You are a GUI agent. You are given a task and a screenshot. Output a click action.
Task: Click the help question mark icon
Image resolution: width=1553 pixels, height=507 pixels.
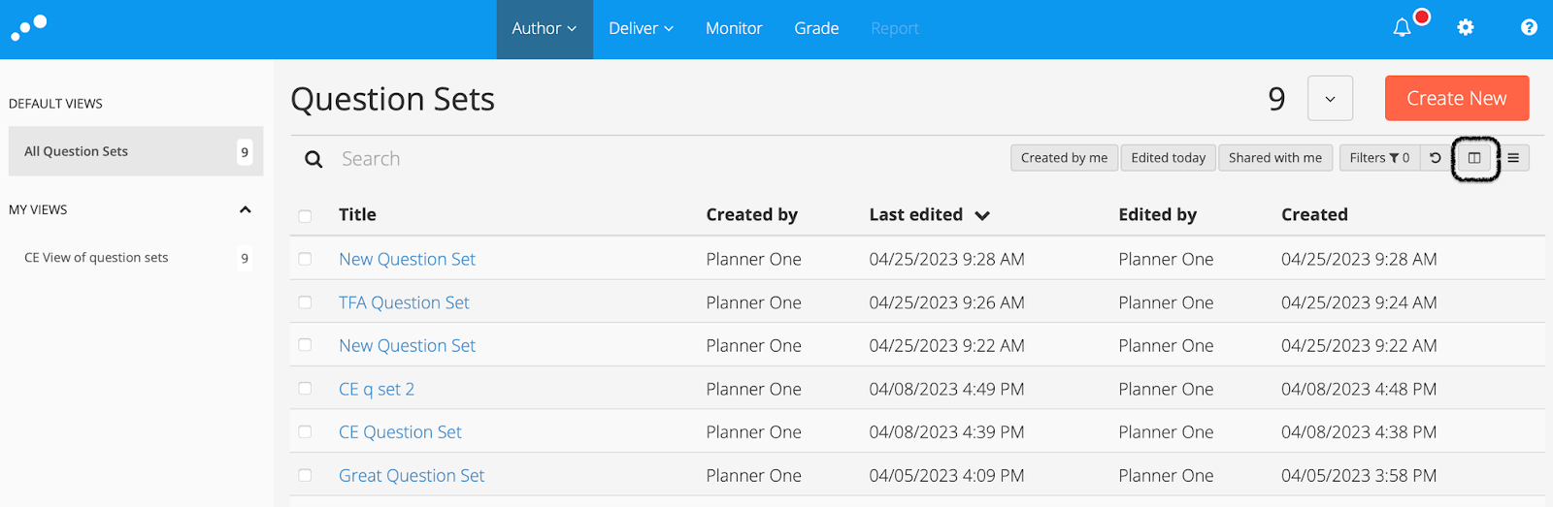tap(1529, 28)
